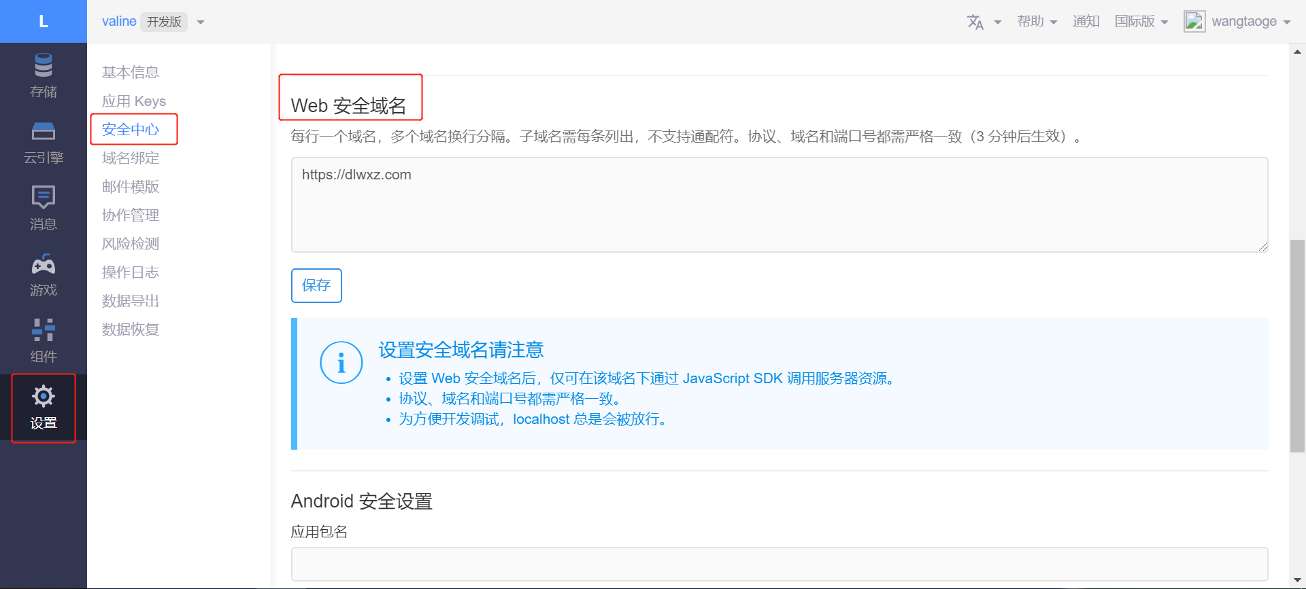
Task: Open the 组件 components icon
Action: click(44, 330)
